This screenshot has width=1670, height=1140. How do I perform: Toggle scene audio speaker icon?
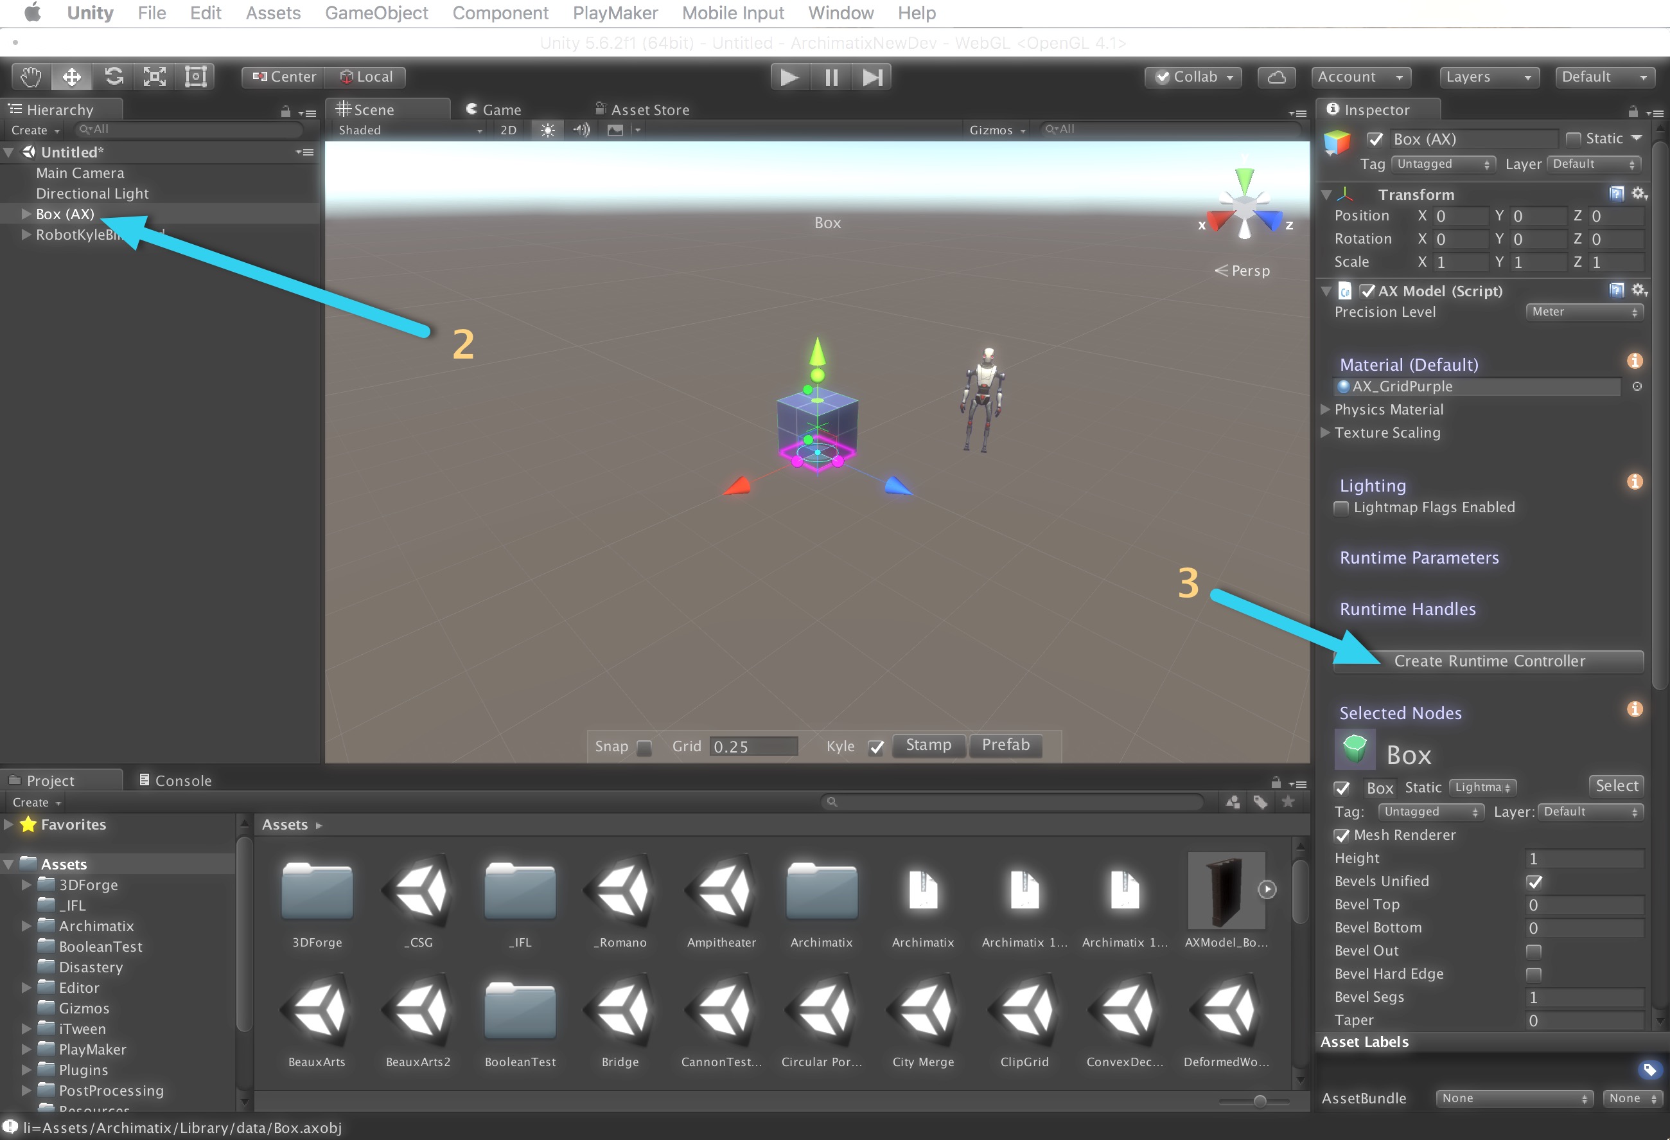(x=581, y=130)
